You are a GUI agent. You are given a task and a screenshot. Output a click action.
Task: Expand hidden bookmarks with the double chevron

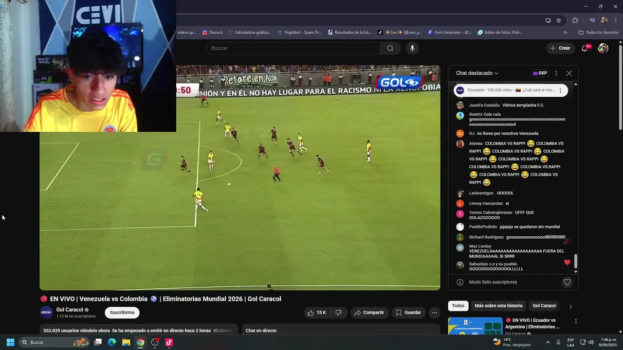pos(565,33)
